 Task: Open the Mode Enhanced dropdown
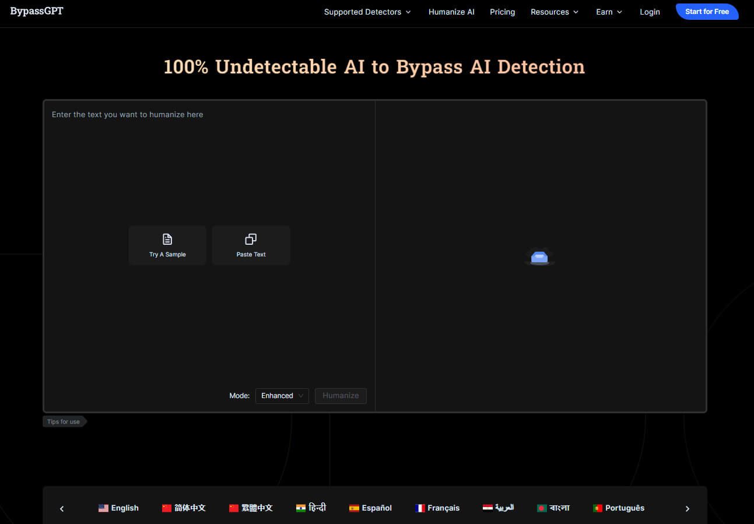(x=282, y=396)
